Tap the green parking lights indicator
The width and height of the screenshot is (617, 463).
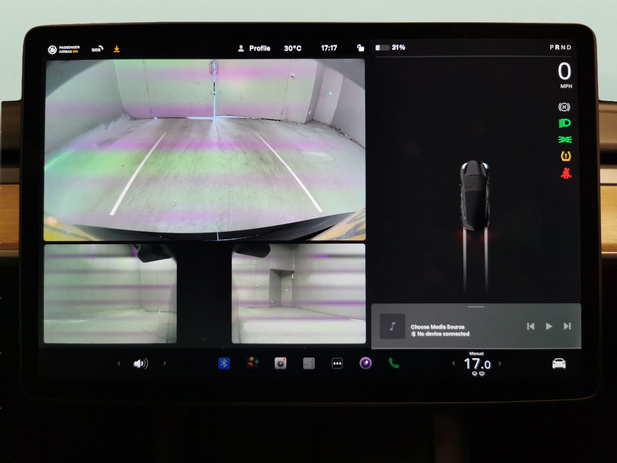pos(565,140)
